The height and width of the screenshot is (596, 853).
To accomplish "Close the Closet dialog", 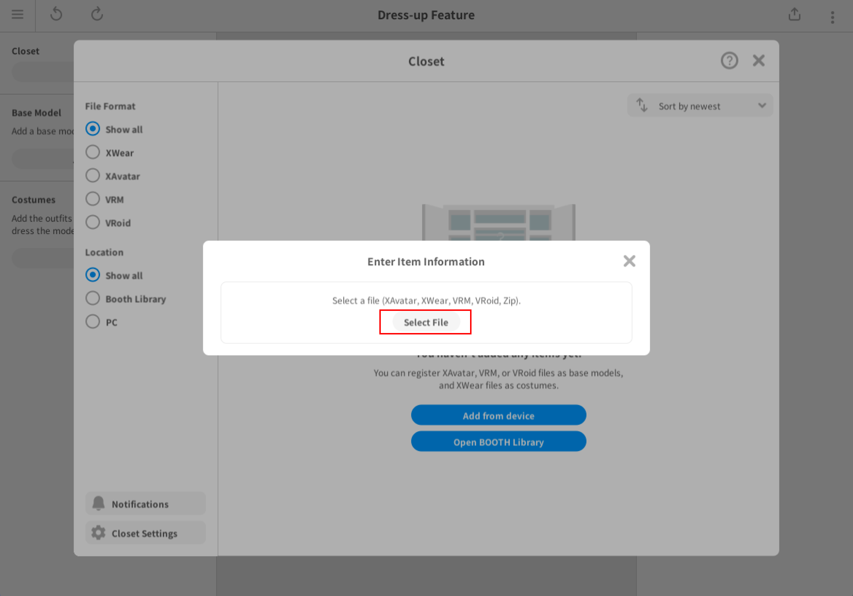I will [x=759, y=61].
